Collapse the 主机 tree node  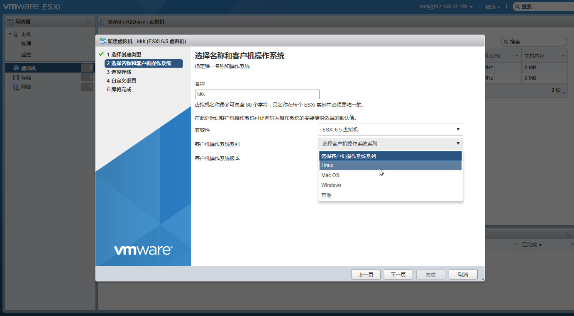[x=10, y=34]
